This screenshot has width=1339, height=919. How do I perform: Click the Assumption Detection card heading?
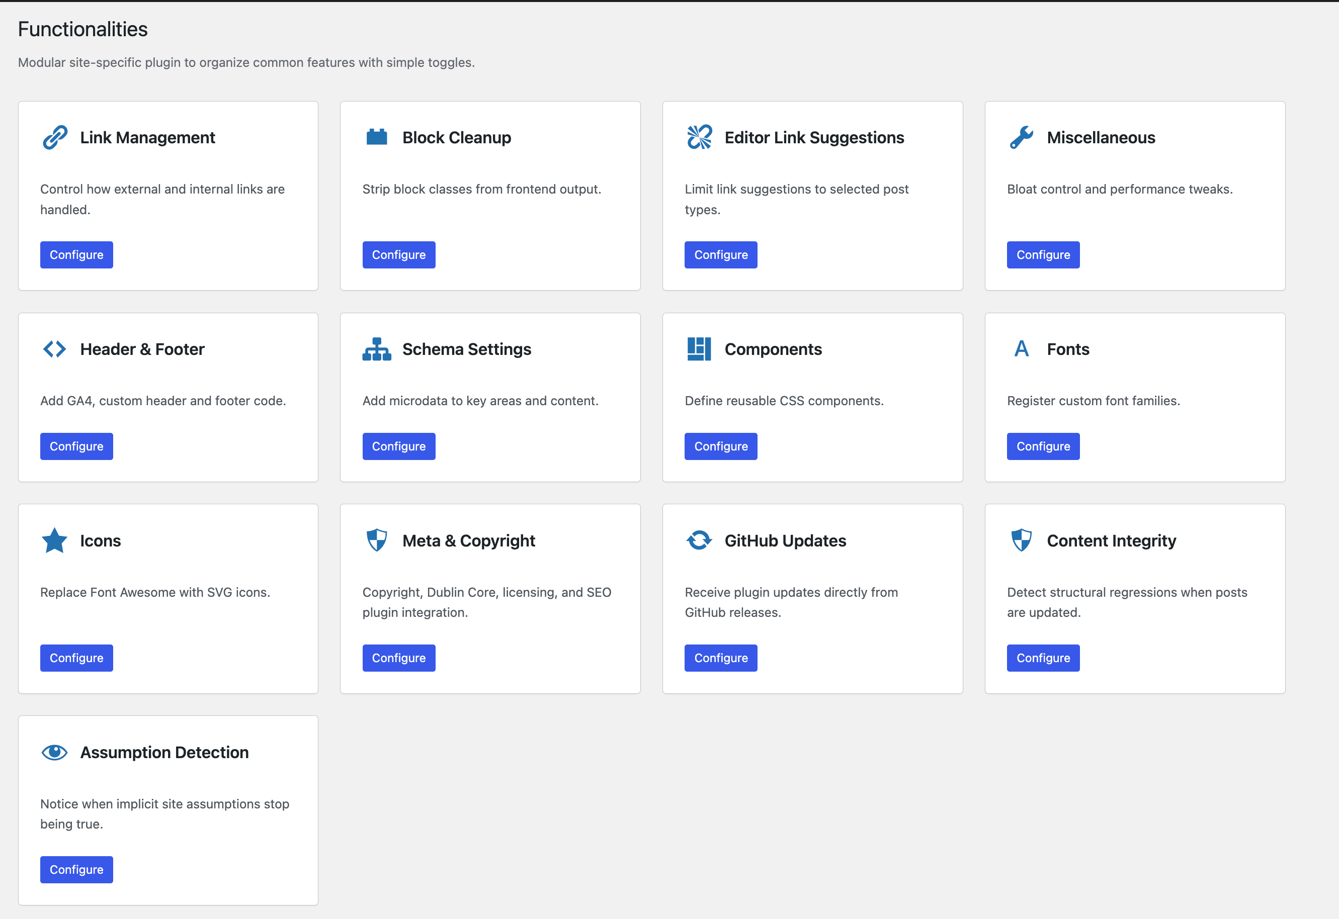tap(164, 752)
